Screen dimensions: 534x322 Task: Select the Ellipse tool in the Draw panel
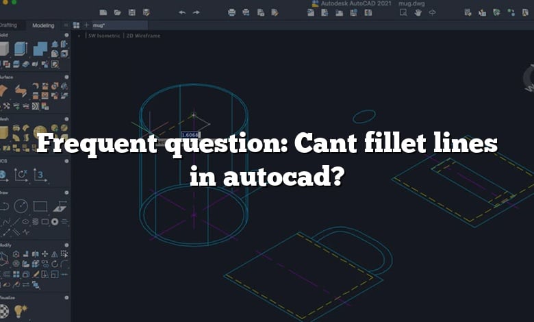click(25, 221)
